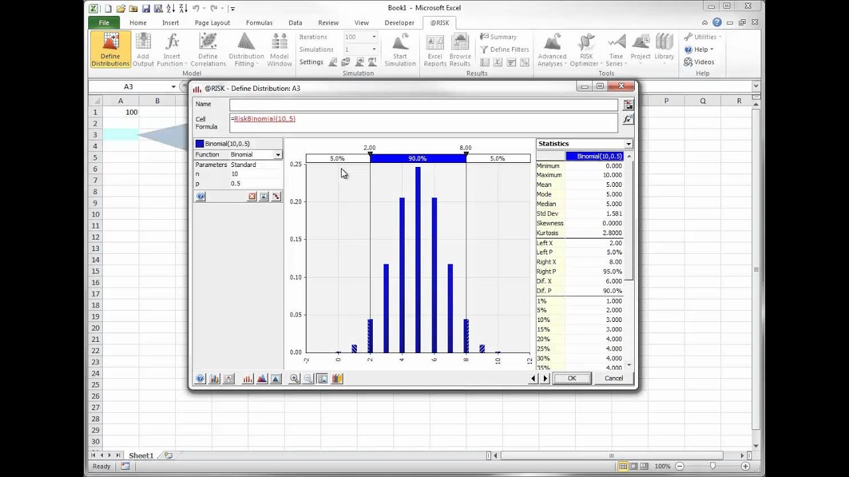Click the next arrow beside OK

tap(545, 378)
